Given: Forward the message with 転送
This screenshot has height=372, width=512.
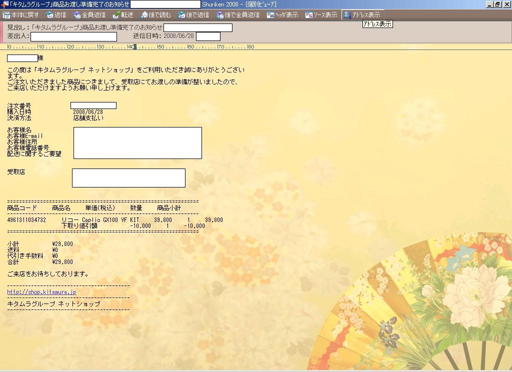Looking at the screenshot, I should 123,15.
